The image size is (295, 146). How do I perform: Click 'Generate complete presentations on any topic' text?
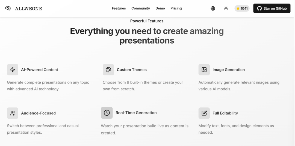click(48, 82)
